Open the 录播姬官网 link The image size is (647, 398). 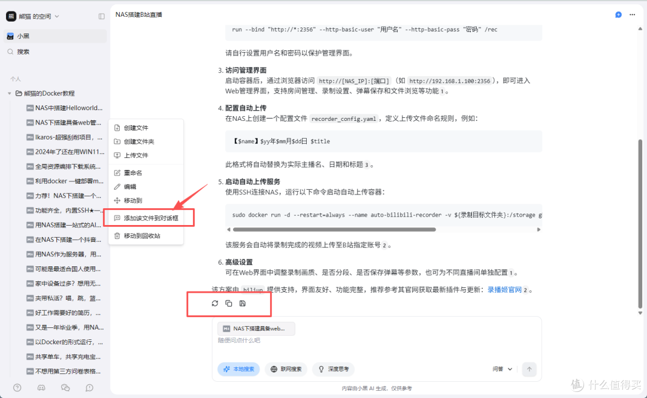click(504, 290)
